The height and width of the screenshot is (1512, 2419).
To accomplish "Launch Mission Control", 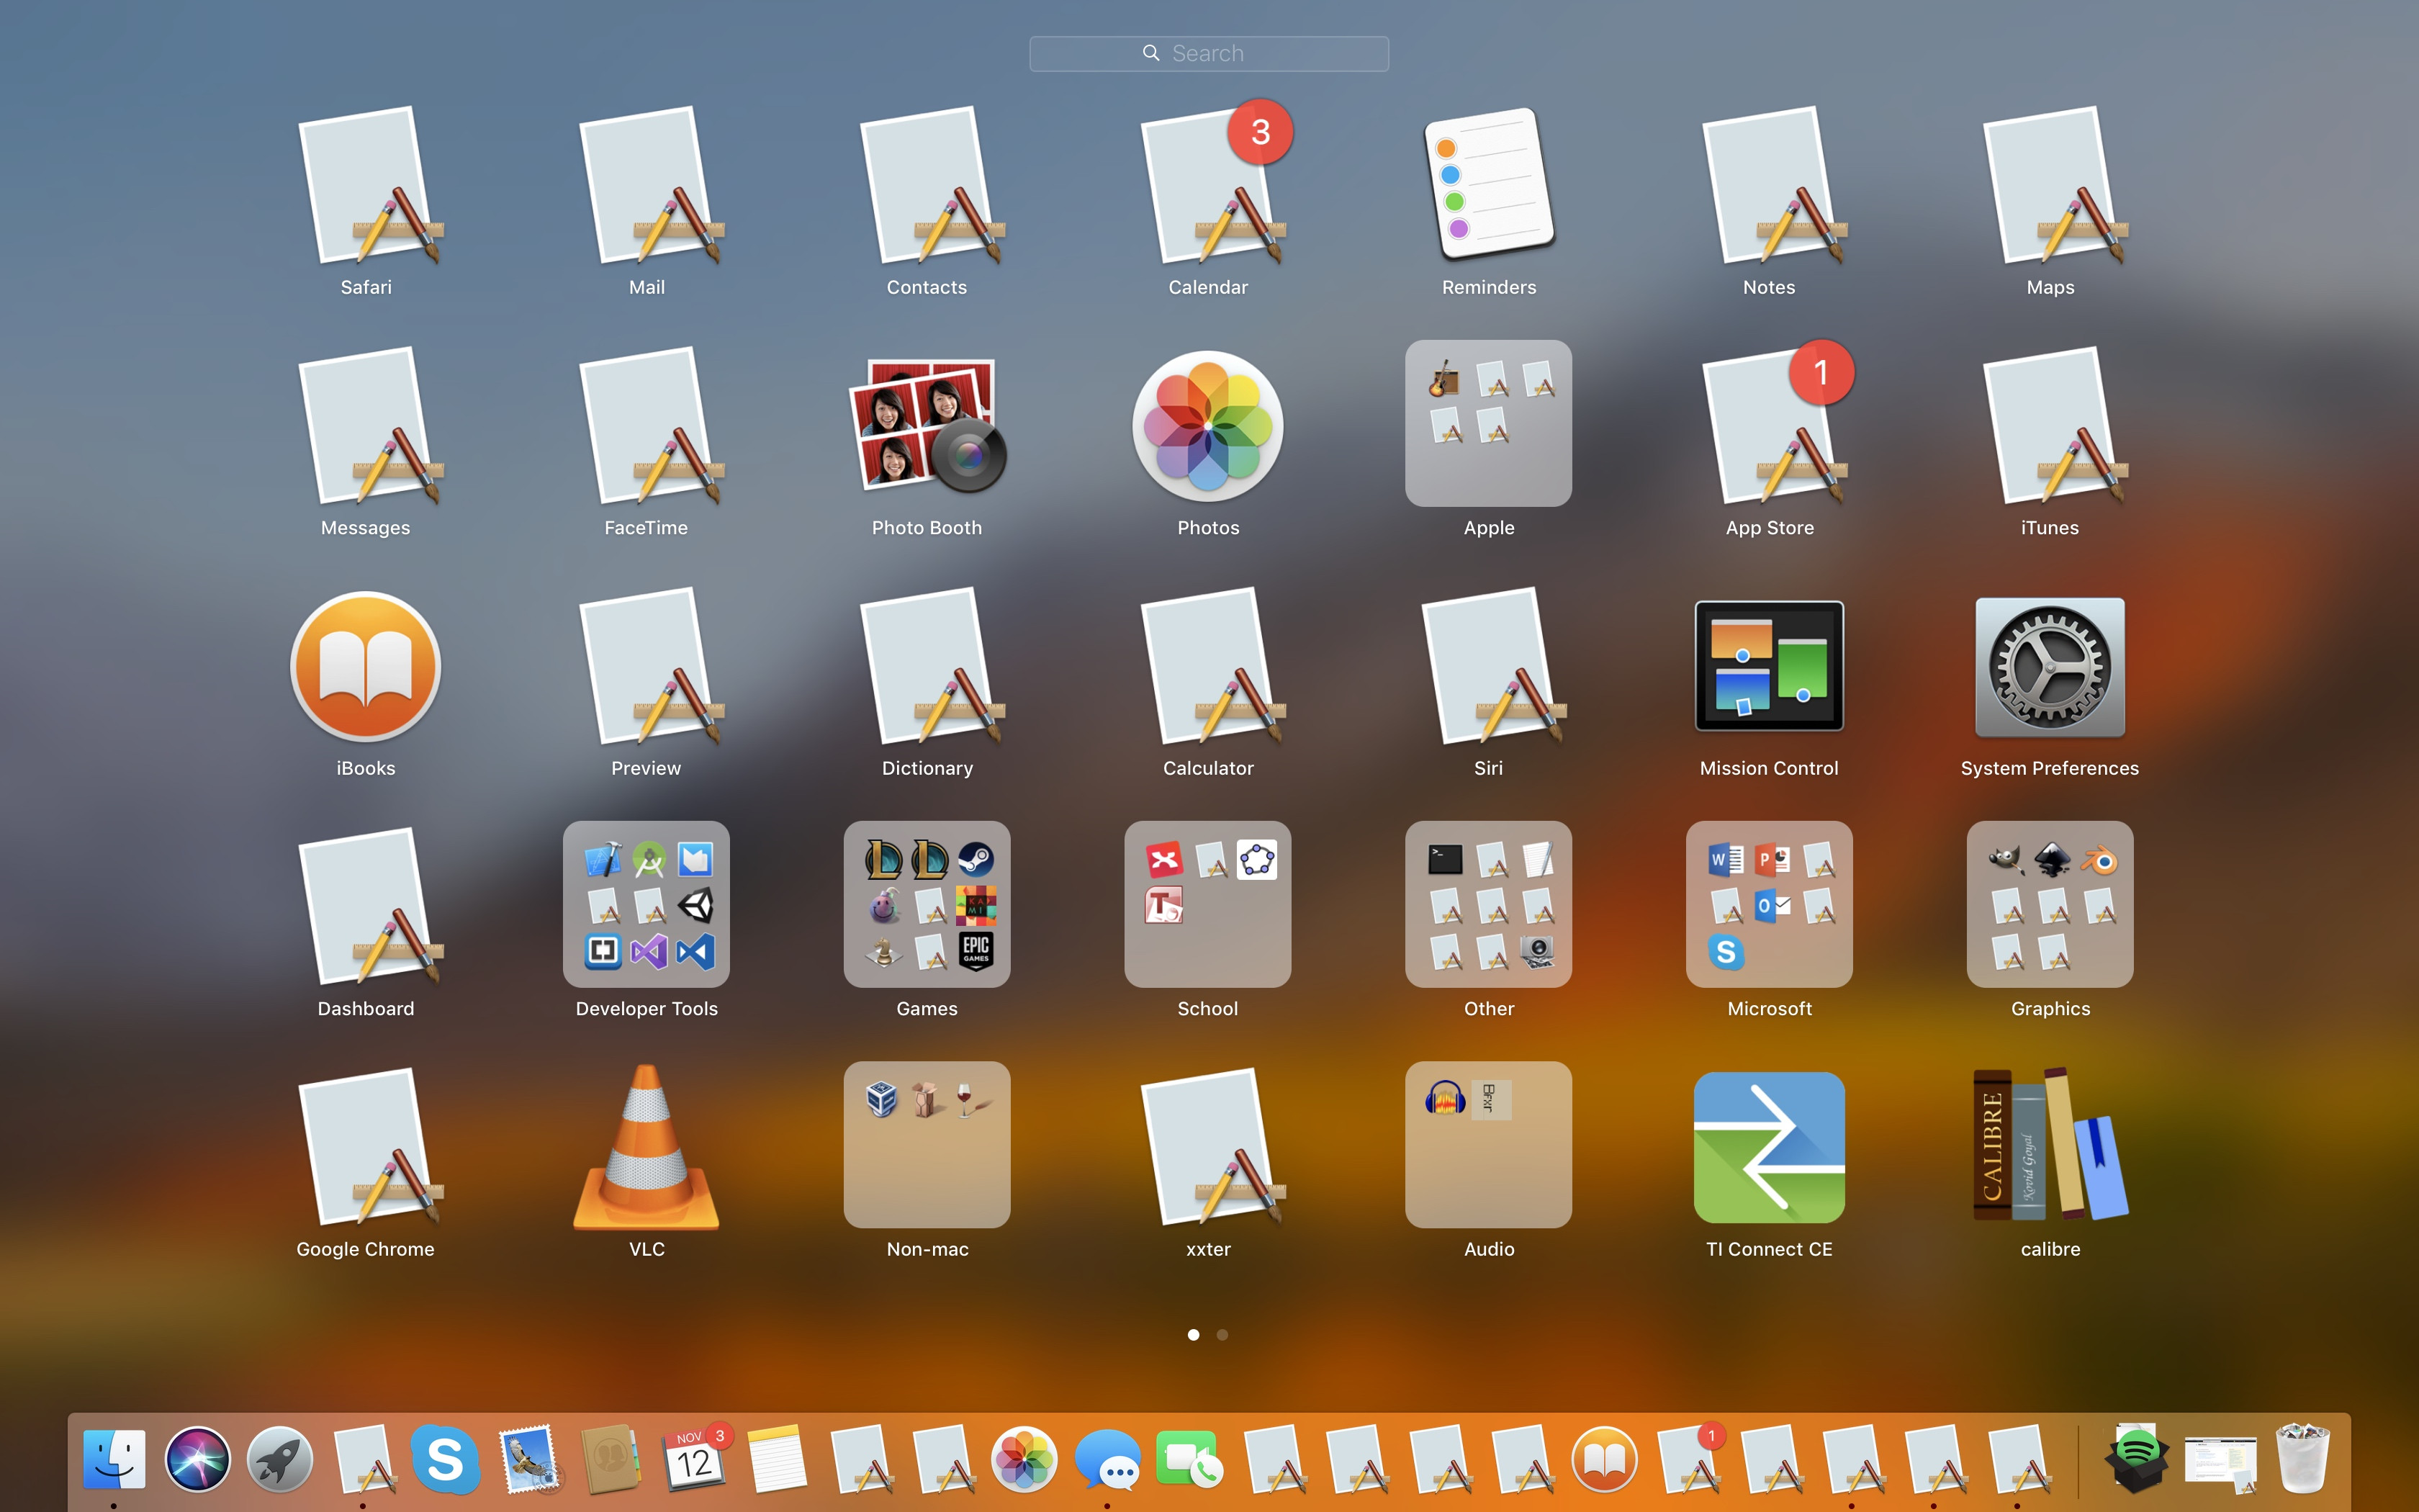I will (1767, 665).
